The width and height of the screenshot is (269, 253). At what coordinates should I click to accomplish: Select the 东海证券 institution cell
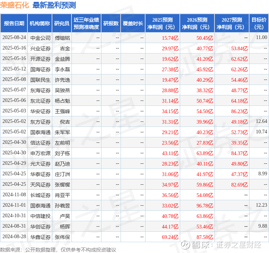click(40, 90)
